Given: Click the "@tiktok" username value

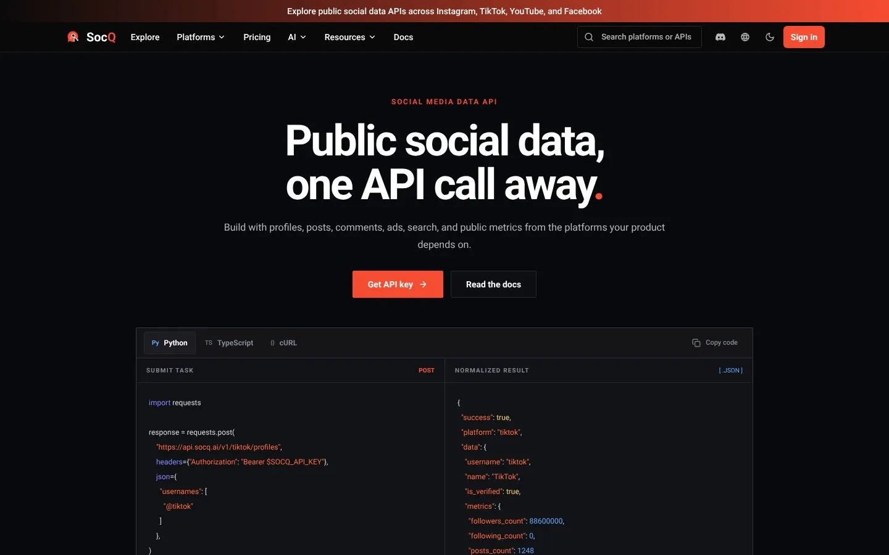Looking at the screenshot, I should tap(178, 506).
